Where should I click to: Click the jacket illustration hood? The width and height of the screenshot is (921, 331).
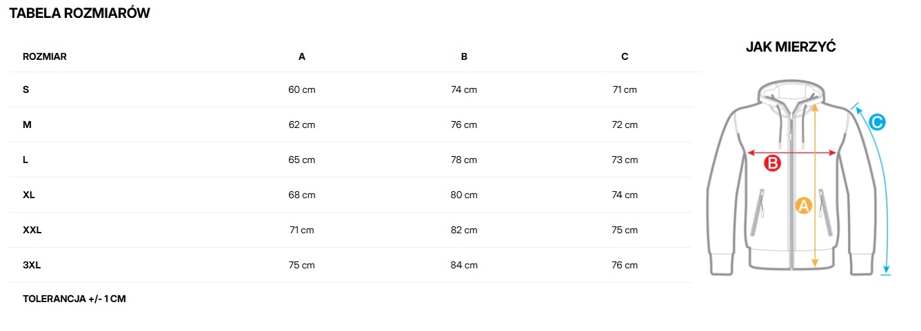[791, 93]
